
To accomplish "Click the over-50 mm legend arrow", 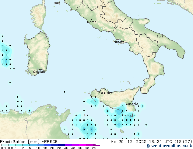I will (x=96, y=145).
